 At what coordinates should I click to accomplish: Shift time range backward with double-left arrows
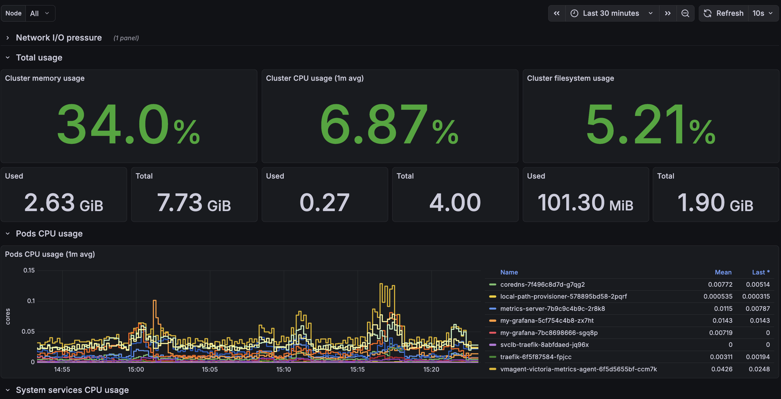pyautogui.click(x=557, y=13)
